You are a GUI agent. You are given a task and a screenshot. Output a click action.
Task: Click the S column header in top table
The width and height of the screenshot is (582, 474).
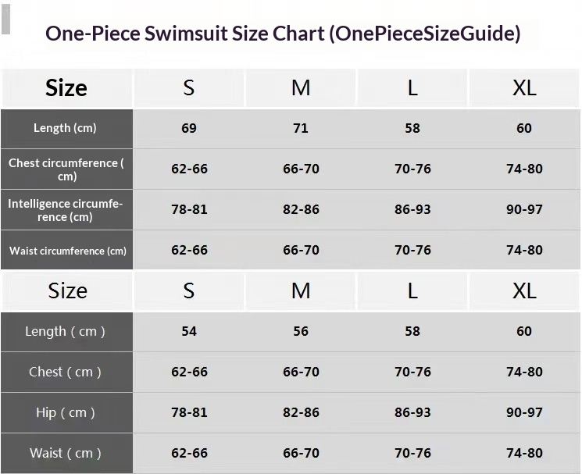(189, 87)
